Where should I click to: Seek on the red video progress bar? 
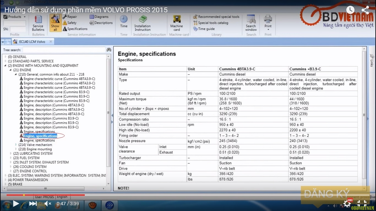(45, 195)
